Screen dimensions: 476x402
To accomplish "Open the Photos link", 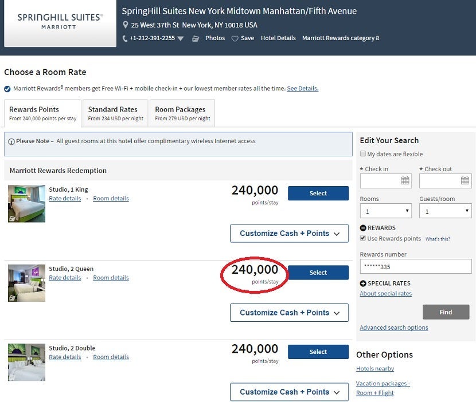I will coord(215,38).
